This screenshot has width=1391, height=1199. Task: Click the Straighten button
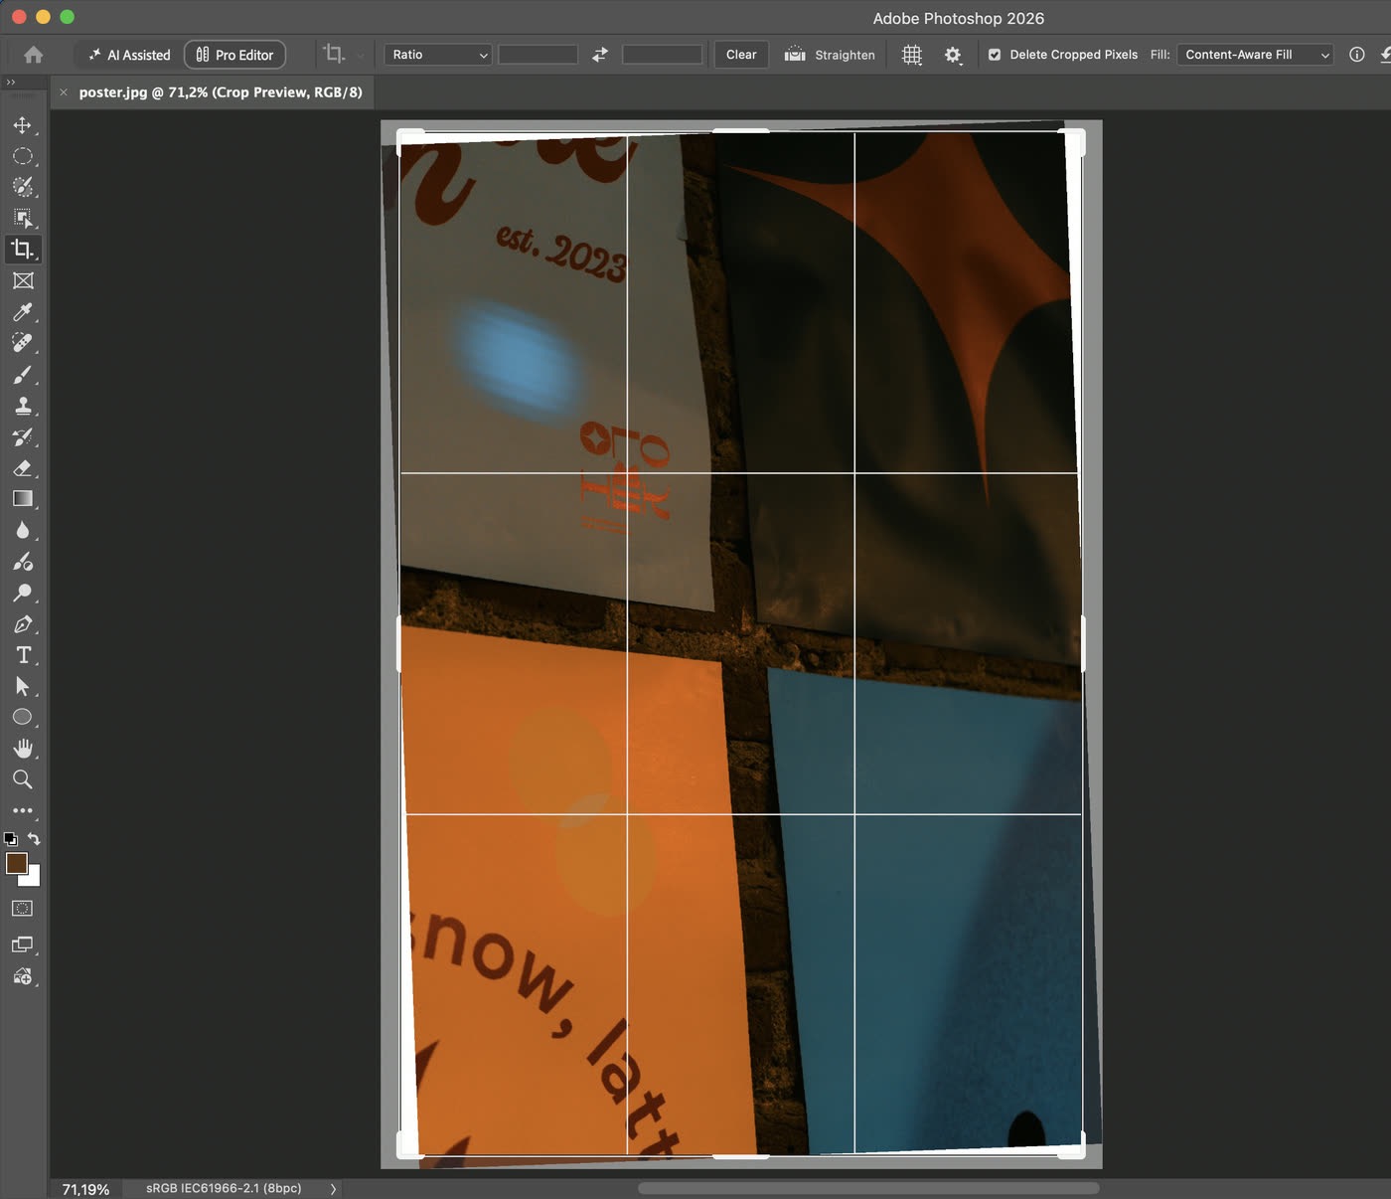pyautogui.click(x=830, y=55)
